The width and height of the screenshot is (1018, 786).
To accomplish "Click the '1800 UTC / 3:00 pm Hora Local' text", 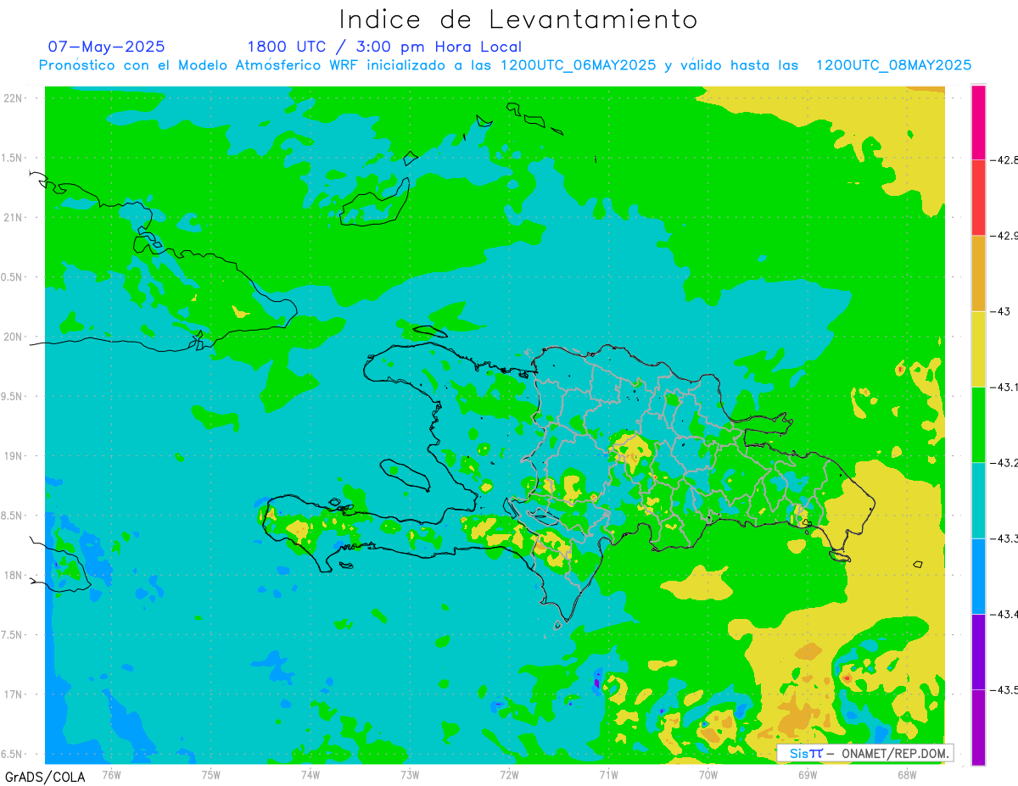I will tap(384, 47).
